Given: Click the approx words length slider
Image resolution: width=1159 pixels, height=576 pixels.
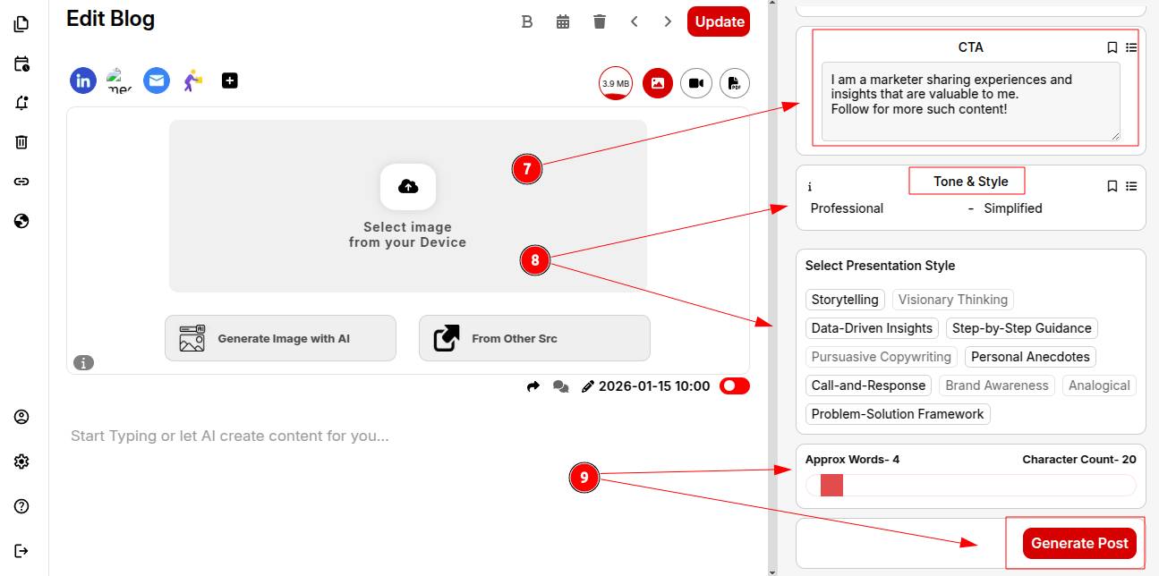Looking at the screenshot, I should click(970, 486).
